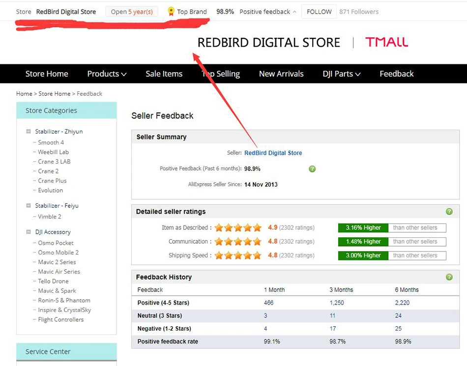Click the Open 5 year(s) badge
Viewport: 467px width, 366px height.
[132, 12]
